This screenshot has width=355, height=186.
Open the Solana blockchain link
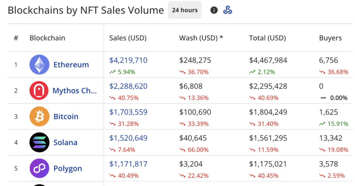pos(66,143)
